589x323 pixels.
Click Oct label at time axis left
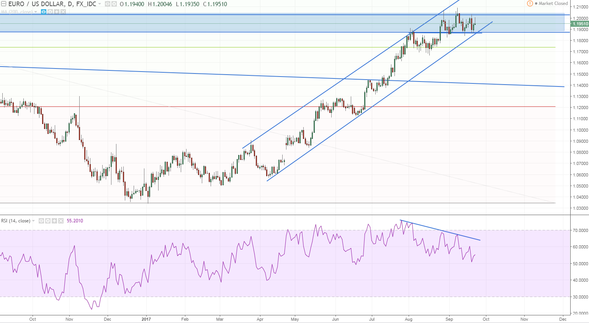(x=33, y=319)
